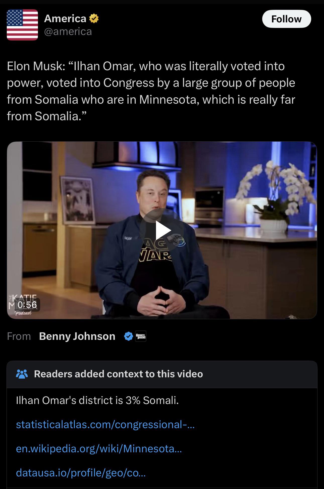Image resolution: width=324 pixels, height=489 pixels.
Task: Click the 0:56 video duration label
Action: click(x=27, y=305)
